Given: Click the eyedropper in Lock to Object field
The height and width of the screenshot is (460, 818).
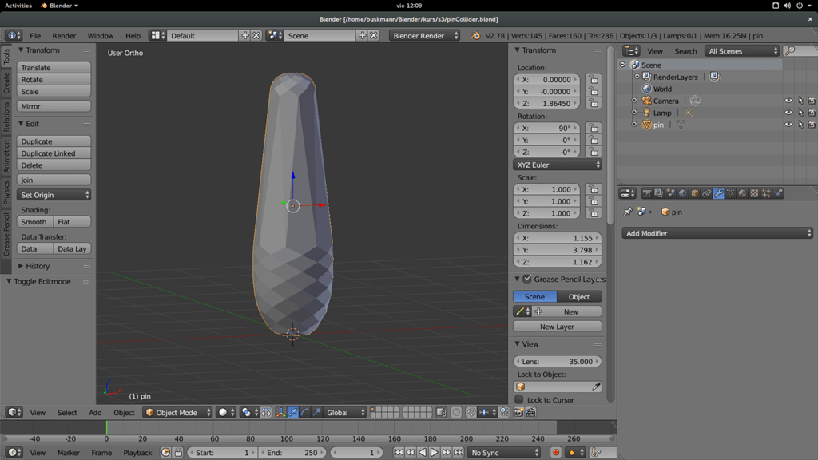Looking at the screenshot, I should pos(596,387).
